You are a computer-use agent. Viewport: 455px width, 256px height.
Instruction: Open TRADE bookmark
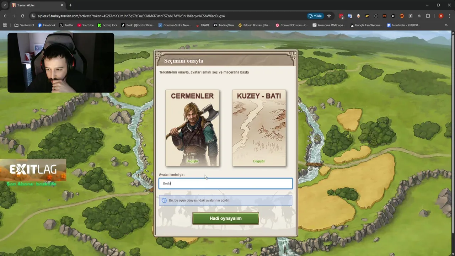pyautogui.click(x=202, y=25)
